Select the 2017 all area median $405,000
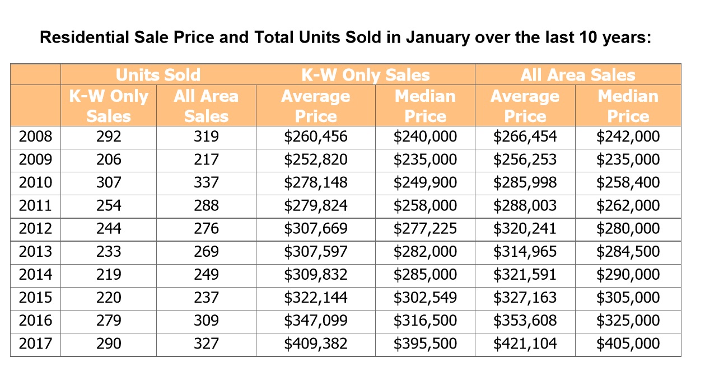 628,344
